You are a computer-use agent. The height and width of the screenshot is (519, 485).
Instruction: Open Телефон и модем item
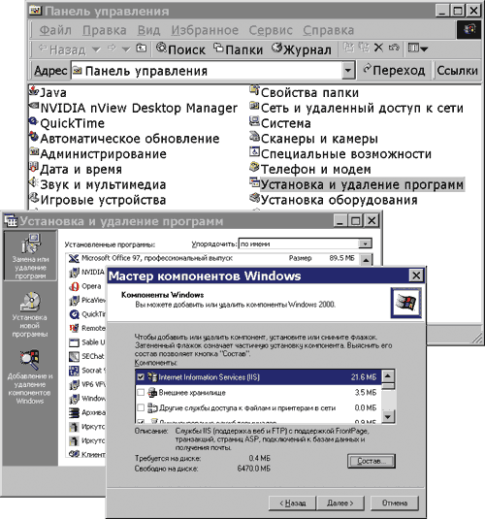(310, 169)
